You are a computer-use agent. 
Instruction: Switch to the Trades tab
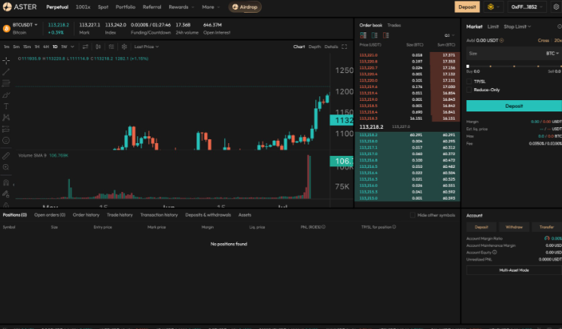point(394,25)
